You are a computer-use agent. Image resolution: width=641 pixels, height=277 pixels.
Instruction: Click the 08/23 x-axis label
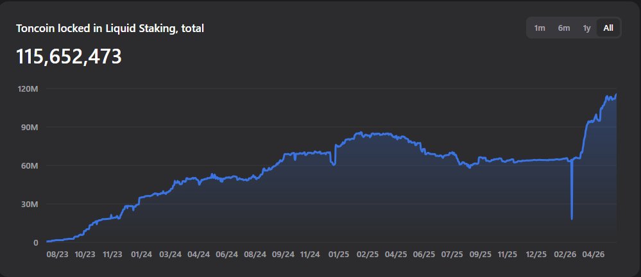(x=57, y=254)
